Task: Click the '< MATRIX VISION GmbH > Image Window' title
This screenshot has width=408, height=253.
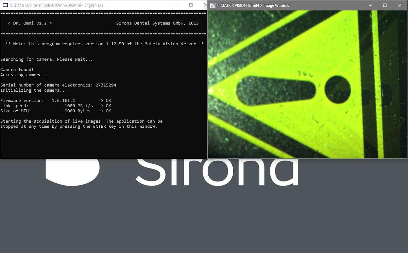Action: [253, 5]
